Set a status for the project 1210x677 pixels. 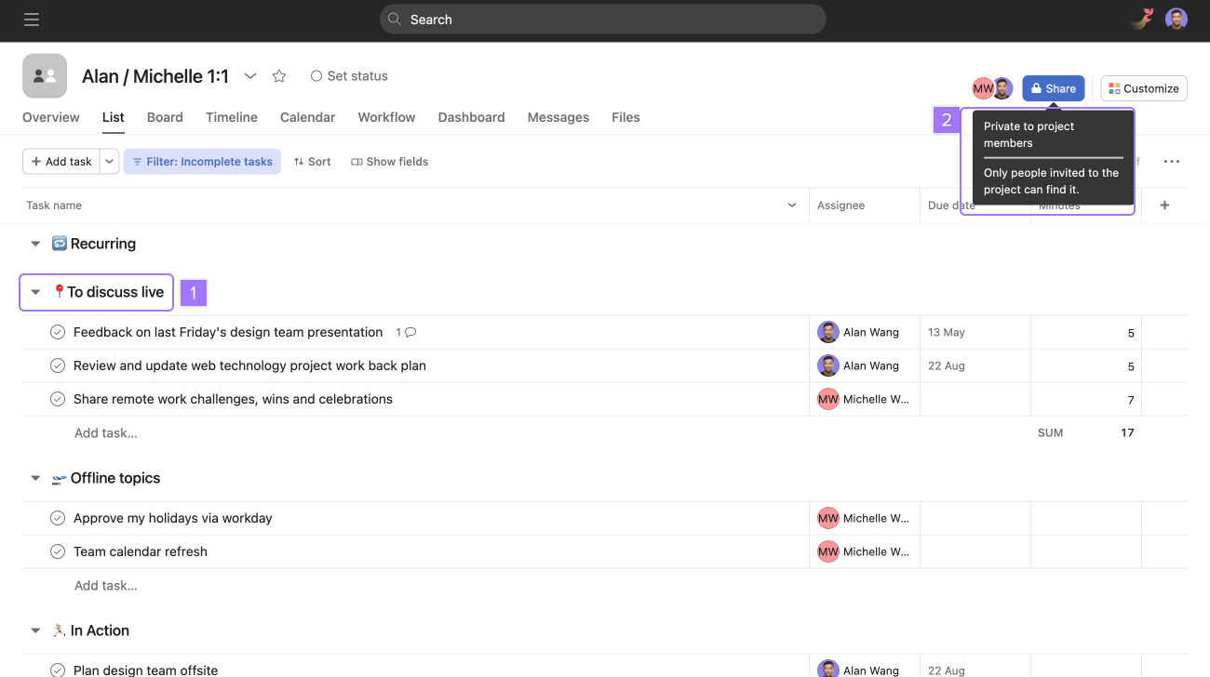[349, 75]
